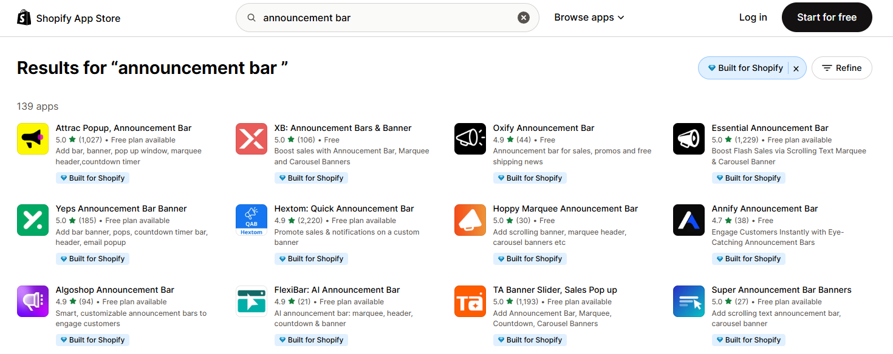This screenshot has width=893, height=354.
Task: Open Algoshop Announcement Bar title link
Action: pyautogui.click(x=115, y=290)
